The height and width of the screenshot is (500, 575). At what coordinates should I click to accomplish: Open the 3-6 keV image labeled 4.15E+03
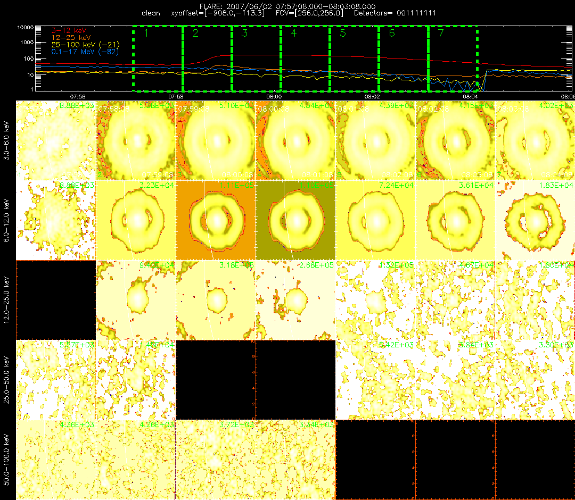tap(456, 140)
